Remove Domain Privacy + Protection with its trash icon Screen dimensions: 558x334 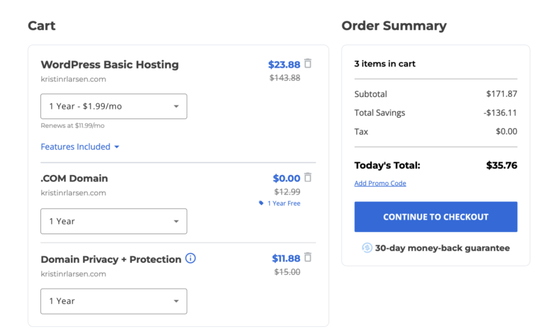[x=308, y=257]
